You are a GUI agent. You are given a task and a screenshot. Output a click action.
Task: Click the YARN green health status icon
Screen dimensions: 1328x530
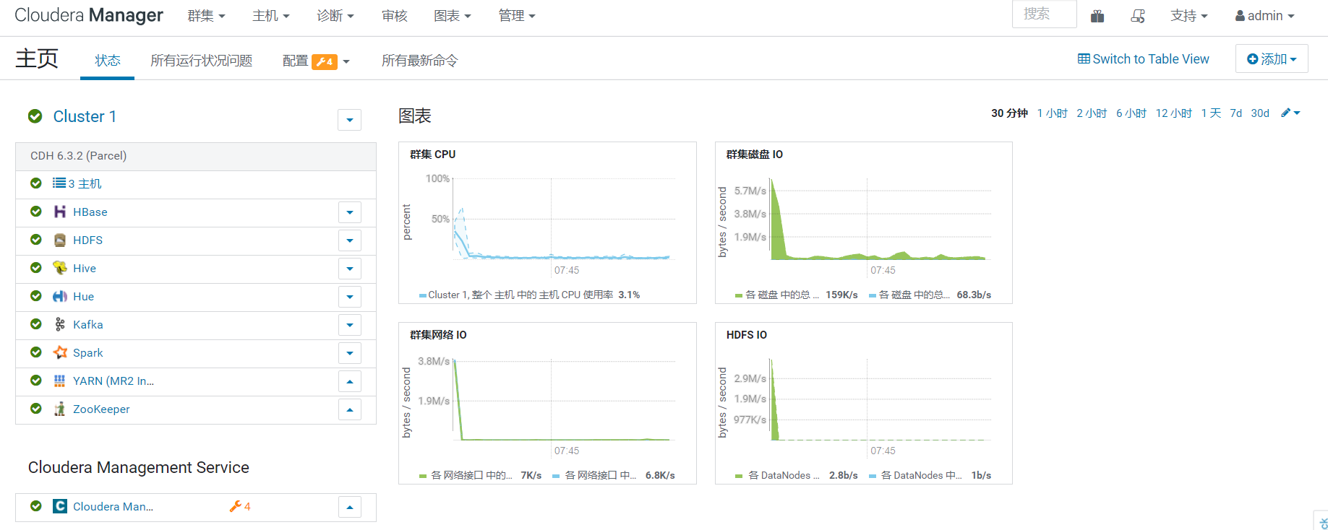pyautogui.click(x=36, y=381)
